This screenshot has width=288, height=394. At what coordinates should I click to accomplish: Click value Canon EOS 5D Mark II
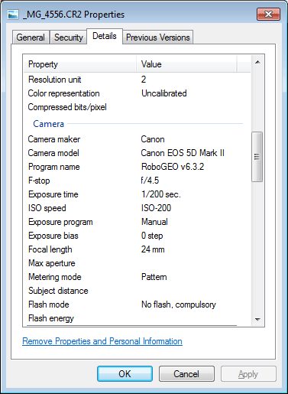tap(183, 153)
